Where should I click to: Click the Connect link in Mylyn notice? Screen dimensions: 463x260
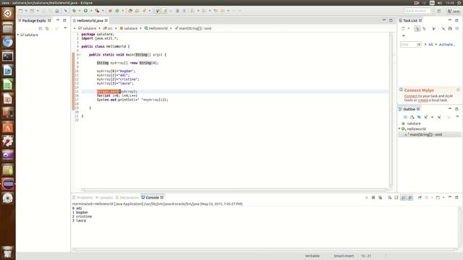point(411,96)
